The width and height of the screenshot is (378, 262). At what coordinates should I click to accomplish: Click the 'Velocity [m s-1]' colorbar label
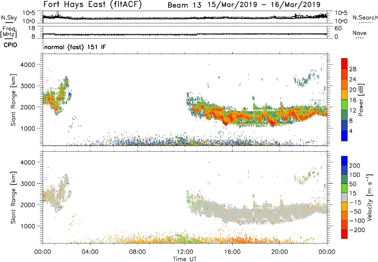pyautogui.click(x=369, y=197)
